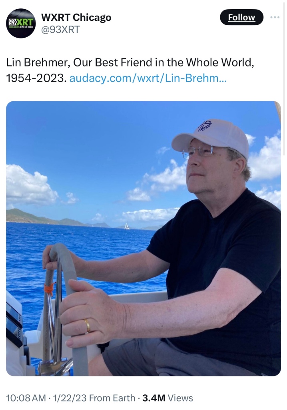This screenshot has width=287, height=410.
Task: Follow the WXRT Chicago account
Action: click(x=241, y=17)
